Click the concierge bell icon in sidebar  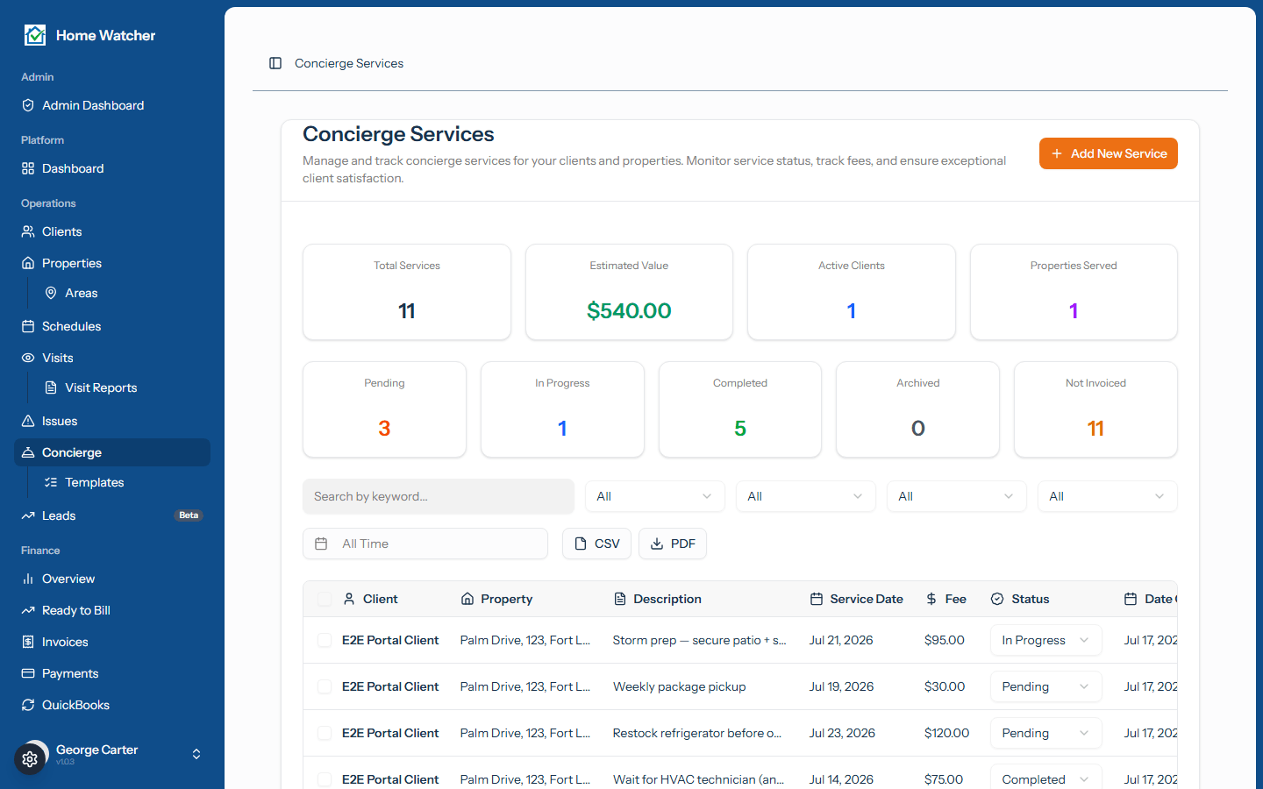coord(28,452)
